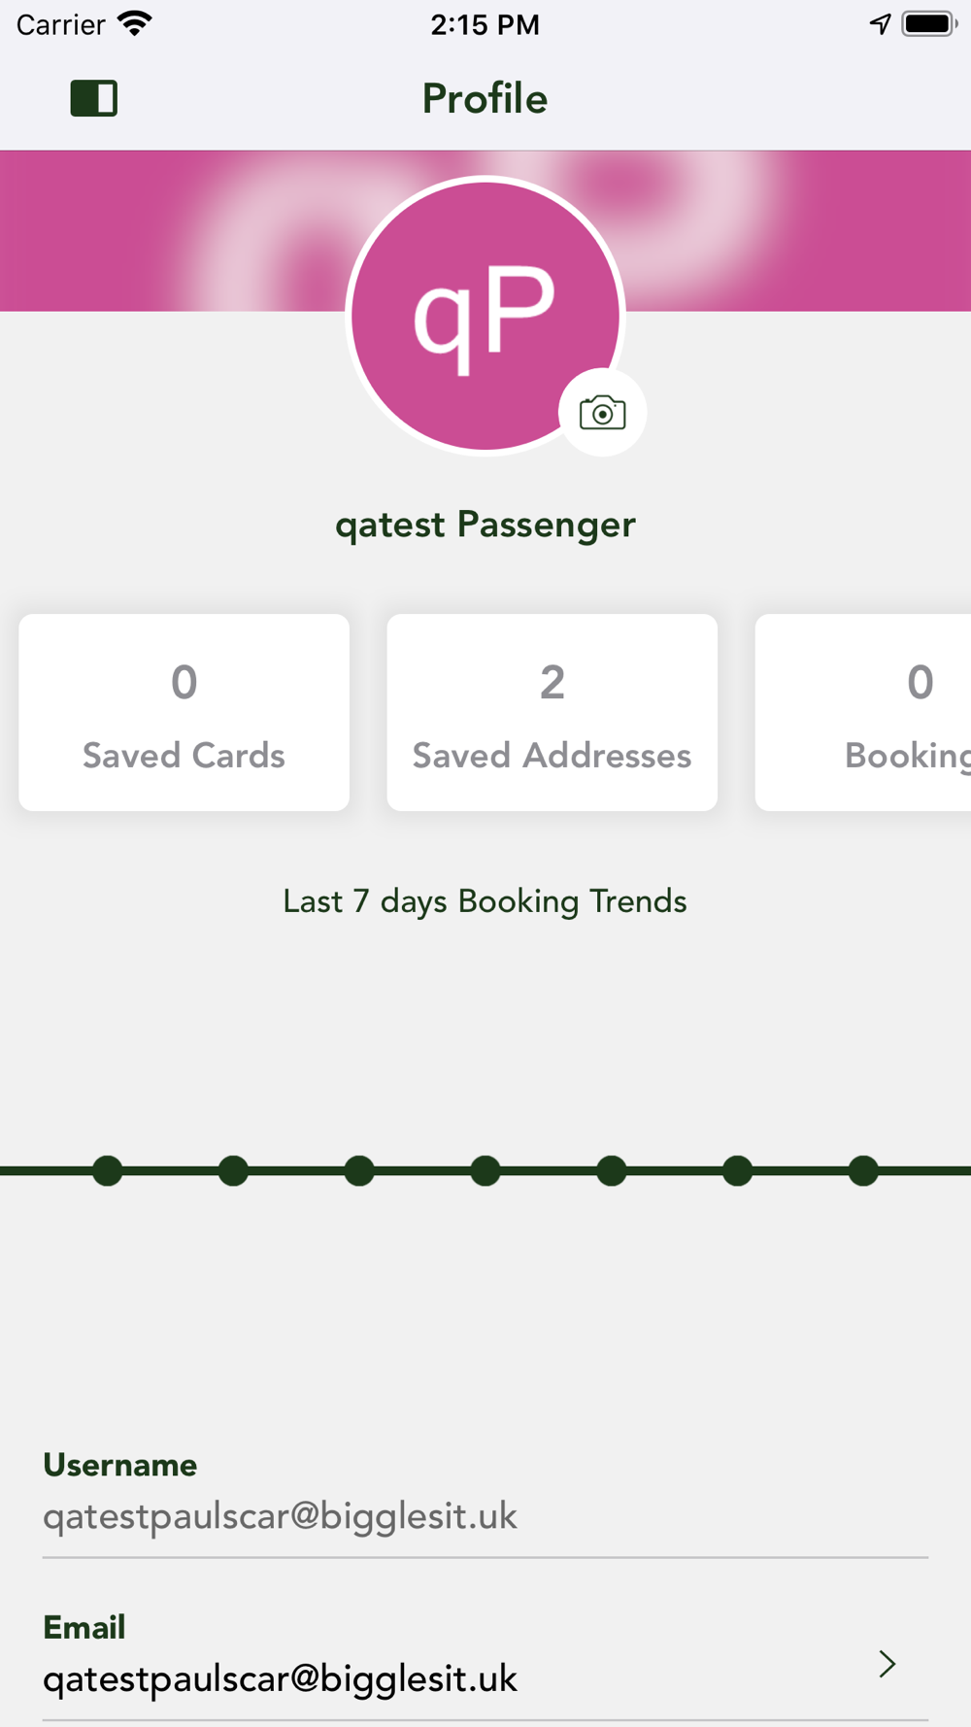The width and height of the screenshot is (971, 1727).
Task: Expand the Email row chevron
Action: pyautogui.click(x=887, y=1664)
